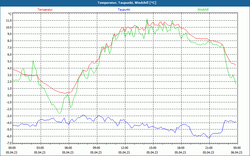250x156 pixels.
Task: Click the windchill peak above 11,0 near 15:00
Action: tap(147, 19)
